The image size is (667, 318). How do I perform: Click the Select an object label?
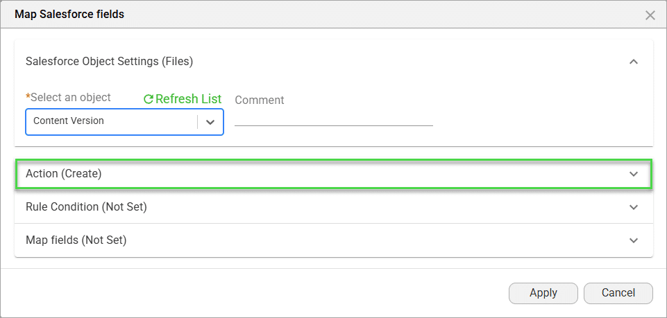point(71,98)
